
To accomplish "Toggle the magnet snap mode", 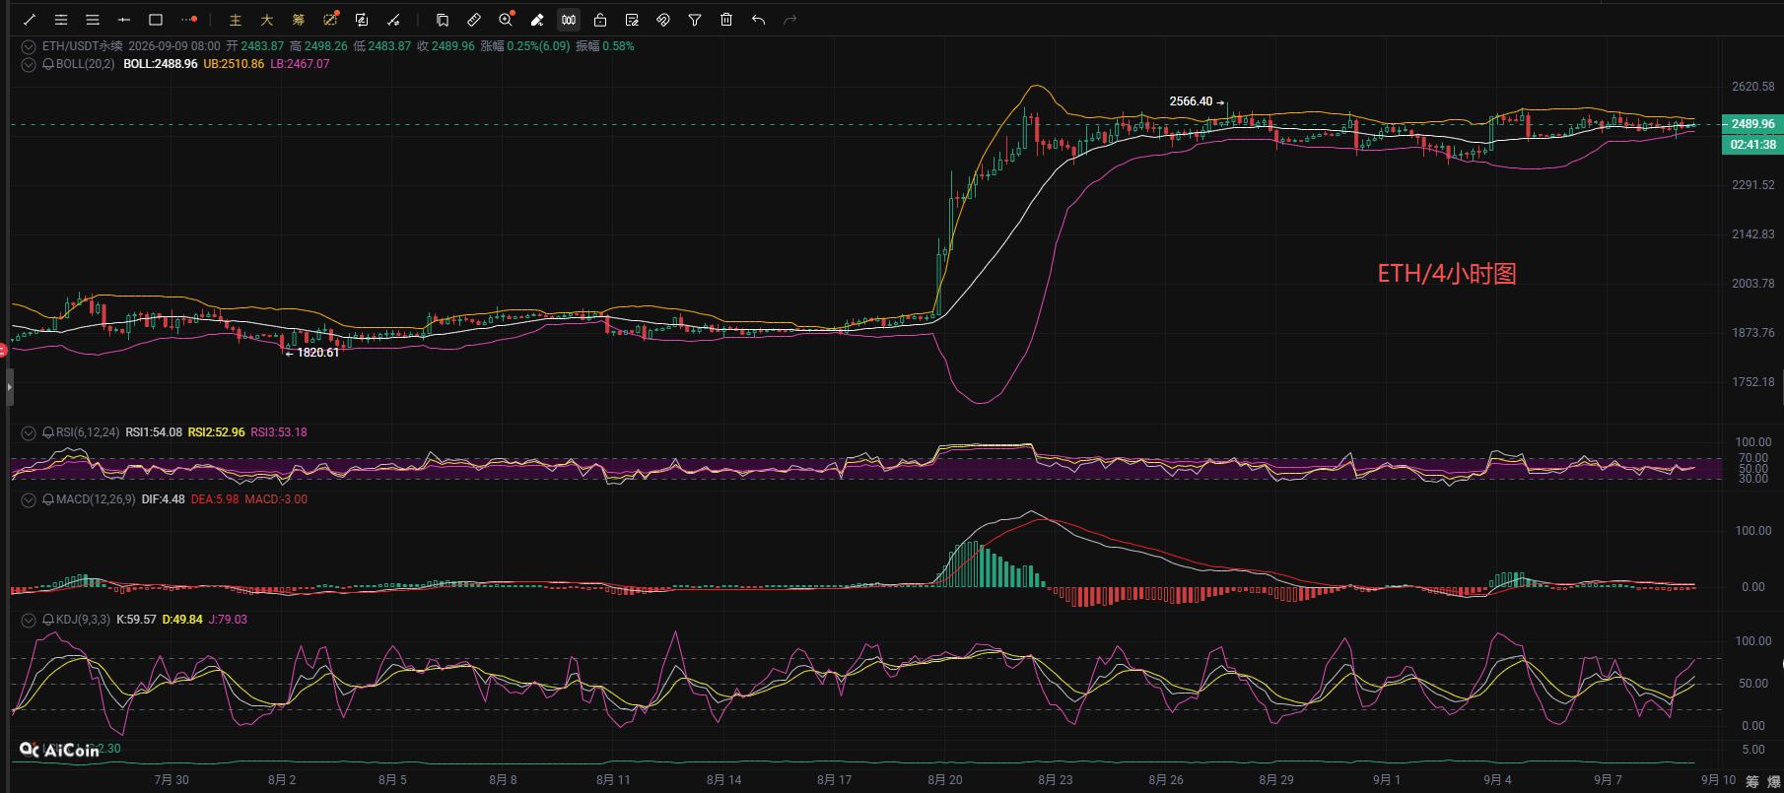I will (663, 20).
